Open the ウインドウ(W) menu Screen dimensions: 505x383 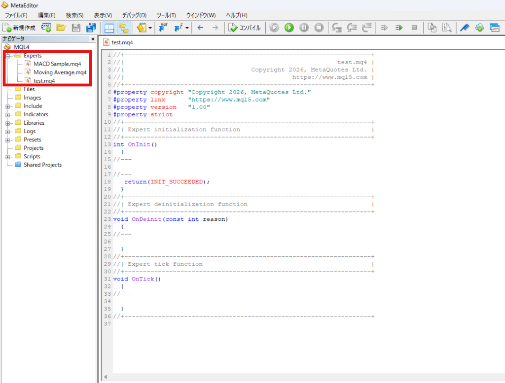(201, 15)
